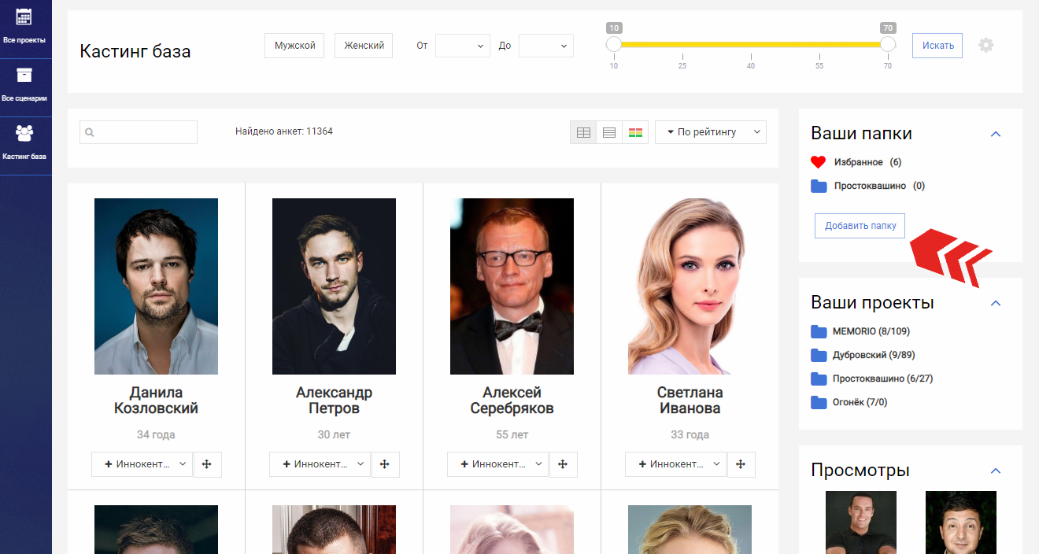The width and height of the screenshot is (1039, 554).
Task: Open the MEMORIO (8/109) project link
Action: coord(871,331)
